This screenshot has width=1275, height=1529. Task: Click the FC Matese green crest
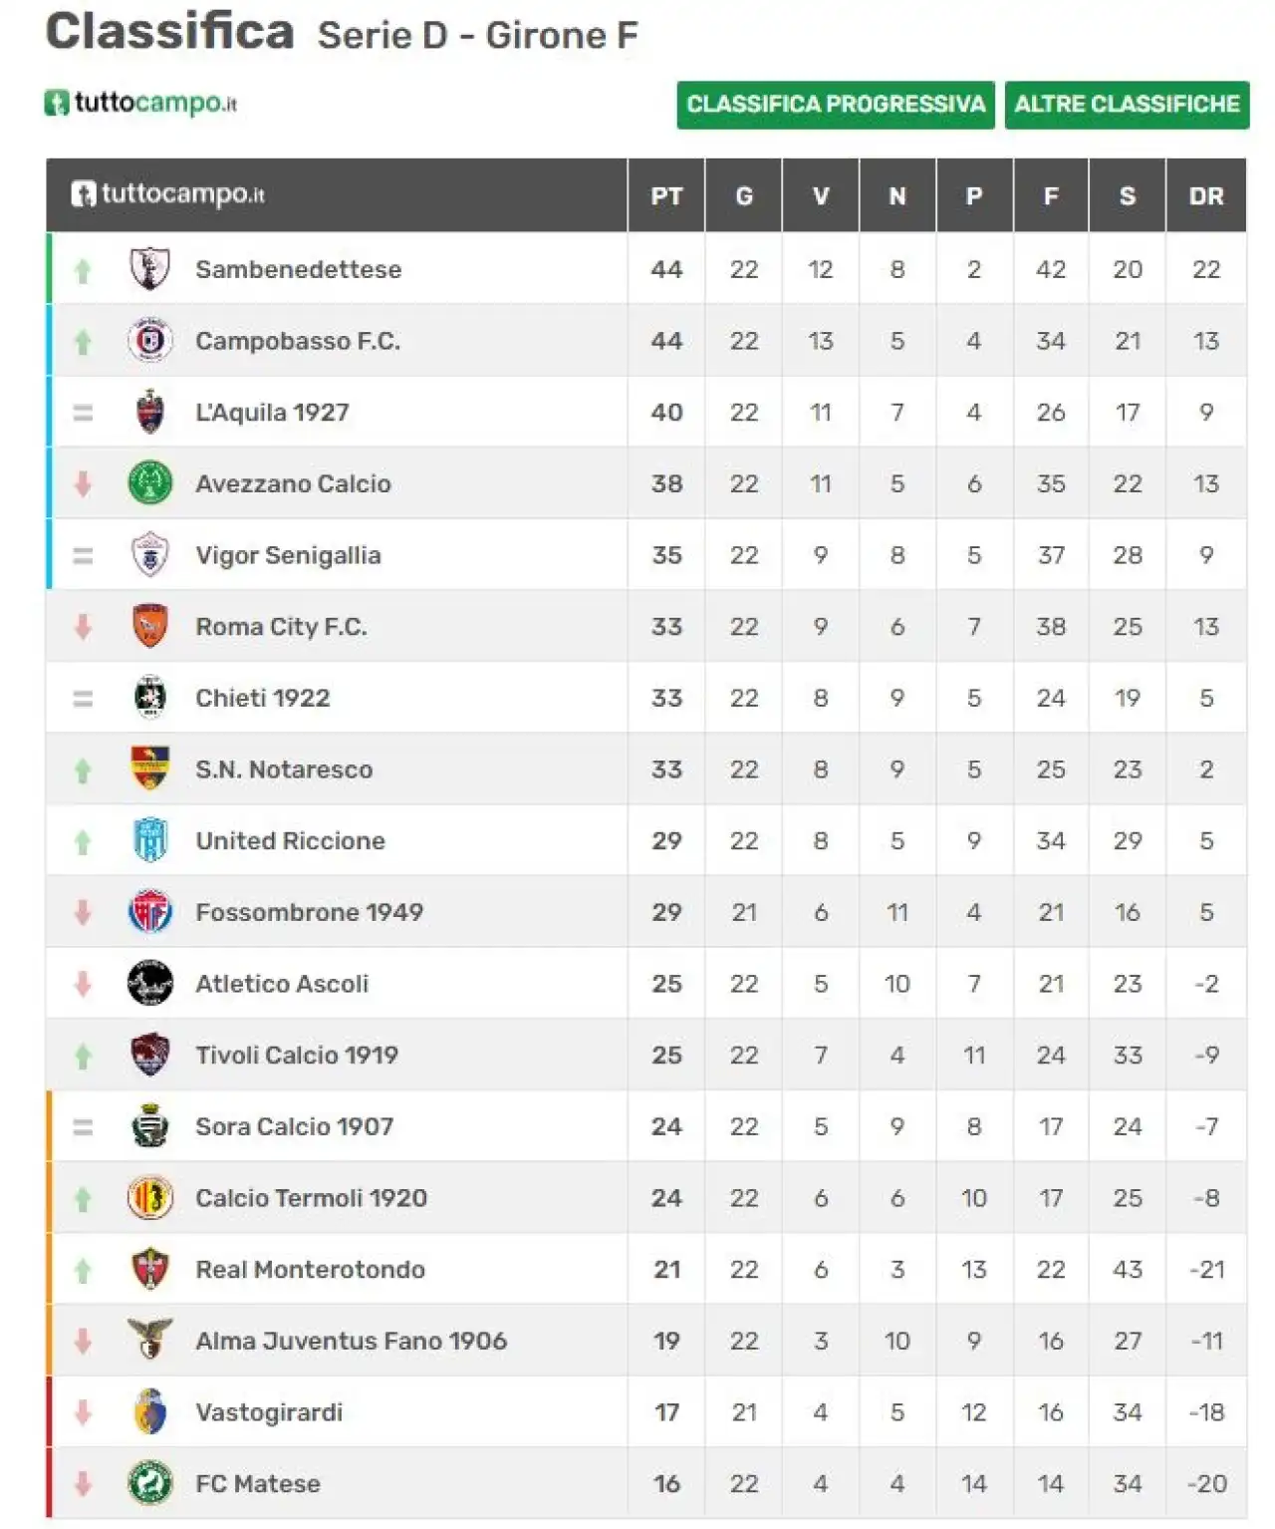tap(150, 1483)
